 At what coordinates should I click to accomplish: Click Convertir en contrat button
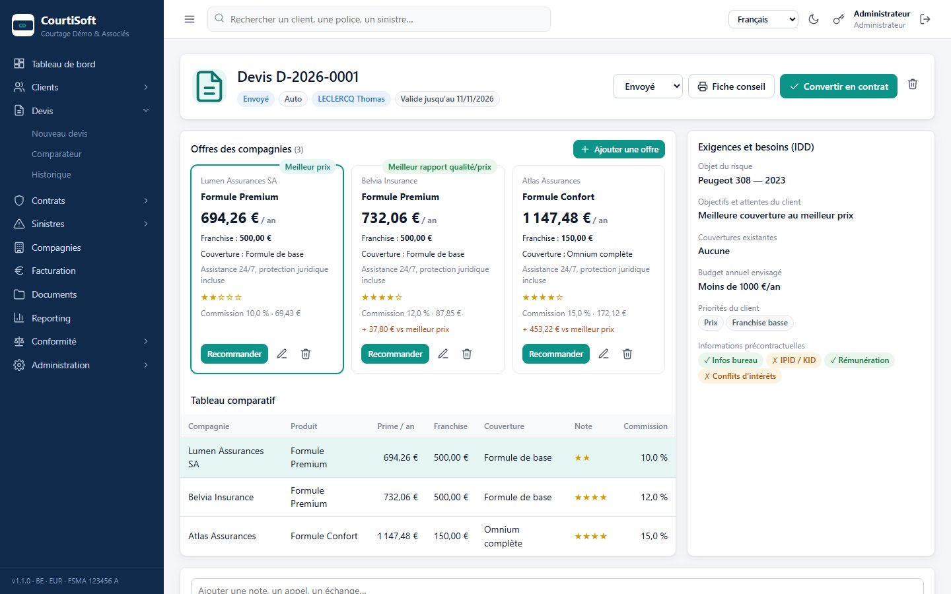click(839, 86)
